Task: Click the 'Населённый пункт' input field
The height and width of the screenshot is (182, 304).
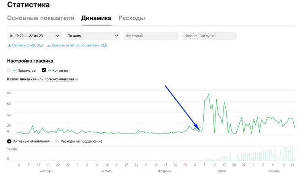Action: (209, 36)
